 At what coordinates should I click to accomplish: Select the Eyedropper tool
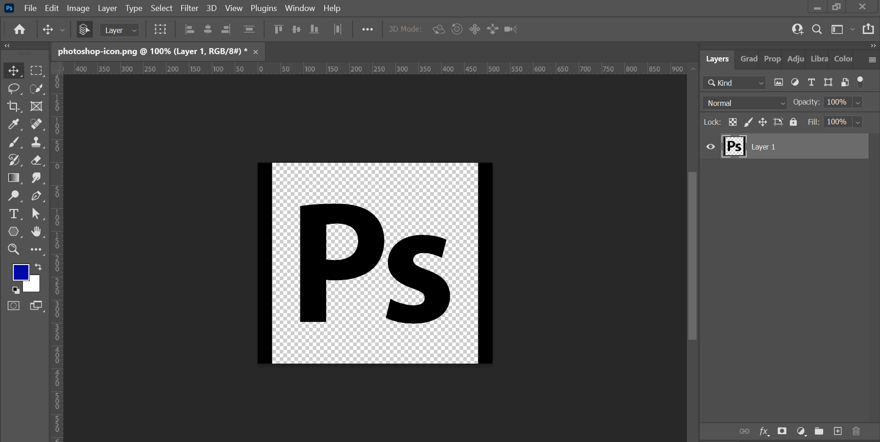(13, 124)
